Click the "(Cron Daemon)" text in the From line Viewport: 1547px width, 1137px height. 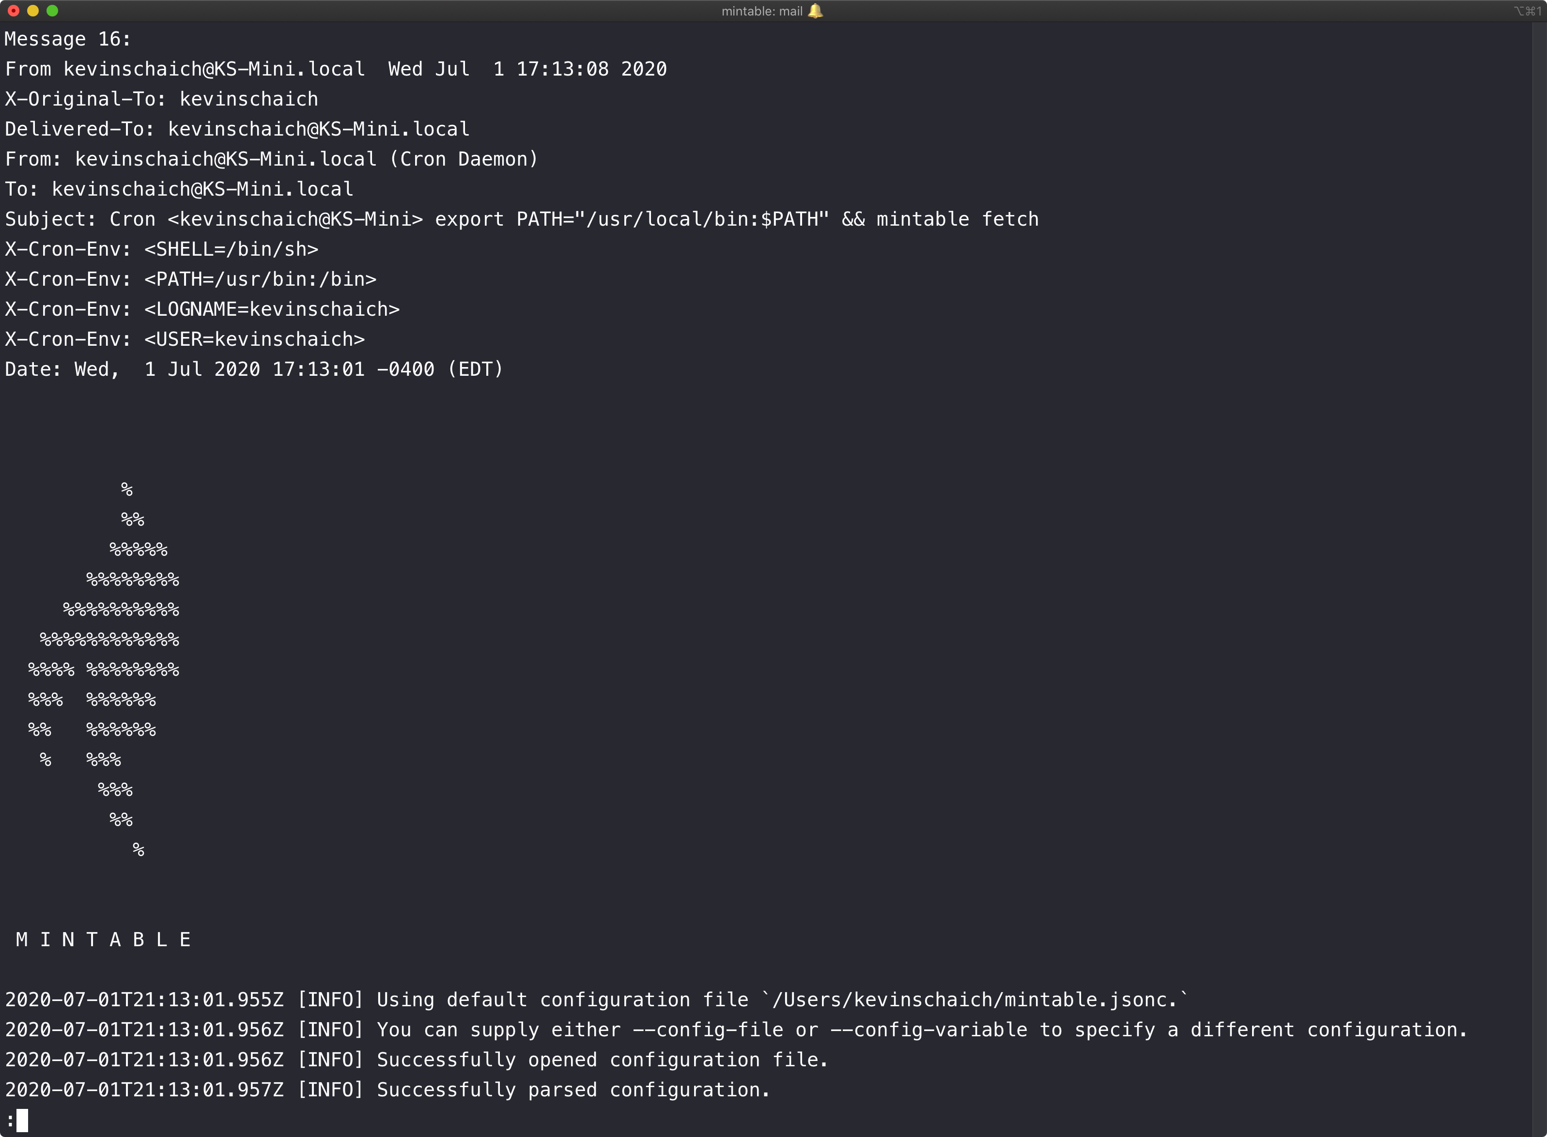464,159
